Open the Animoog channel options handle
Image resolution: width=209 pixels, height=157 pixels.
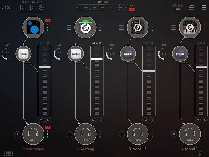pyautogui.click(x=69, y=27)
